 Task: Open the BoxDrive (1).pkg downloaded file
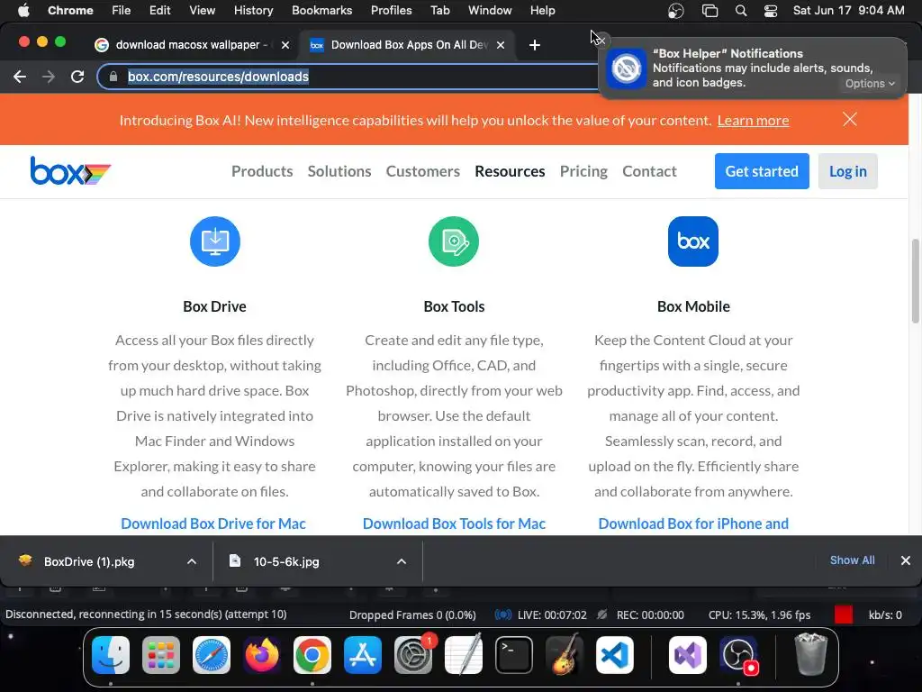coord(89,561)
